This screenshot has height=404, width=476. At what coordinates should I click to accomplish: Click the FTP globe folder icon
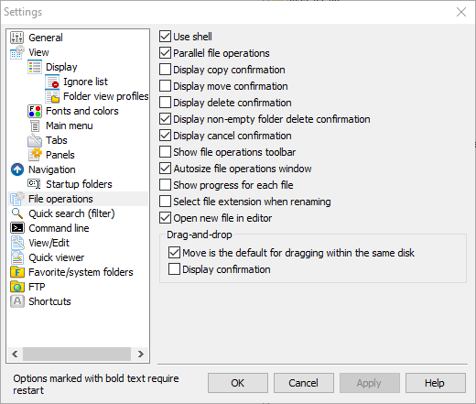click(17, 287)
